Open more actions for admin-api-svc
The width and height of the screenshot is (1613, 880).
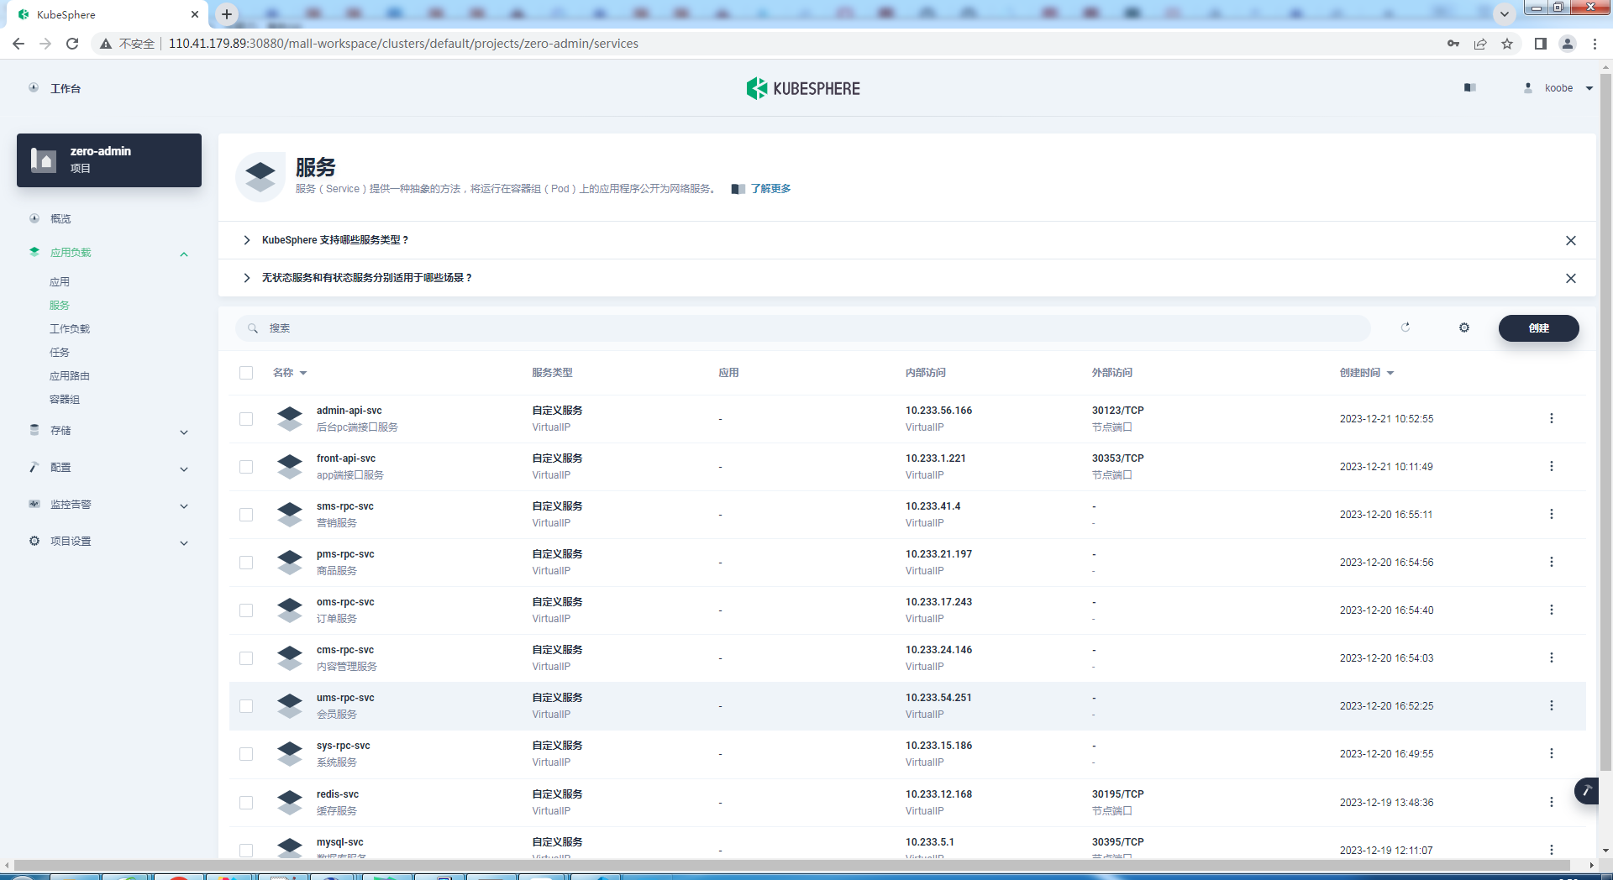[x=1552, y=418]
